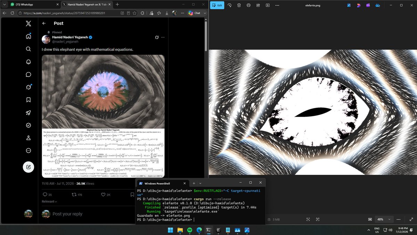417x235 pixels.
Task: Start slideshow in Photos
Action: pos(268,5)
